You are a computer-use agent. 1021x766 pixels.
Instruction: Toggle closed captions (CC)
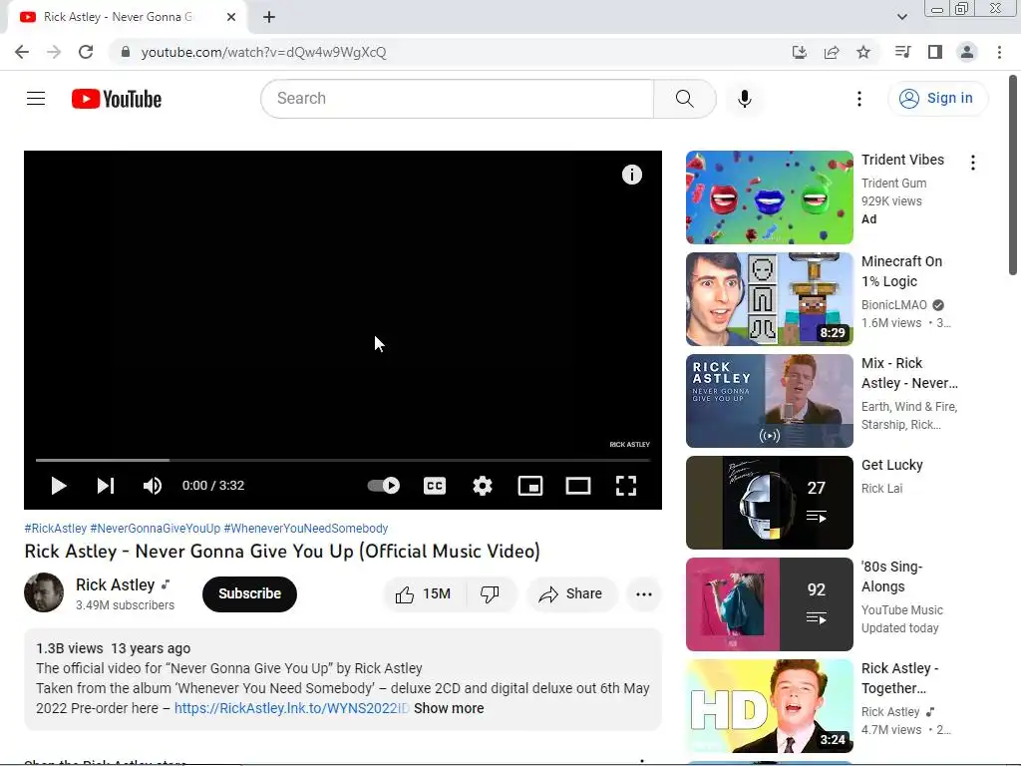point(435,486)
